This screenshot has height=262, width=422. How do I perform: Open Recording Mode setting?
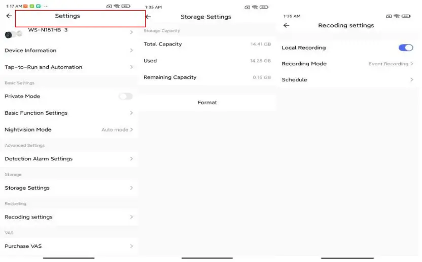(x=347, y=64)
